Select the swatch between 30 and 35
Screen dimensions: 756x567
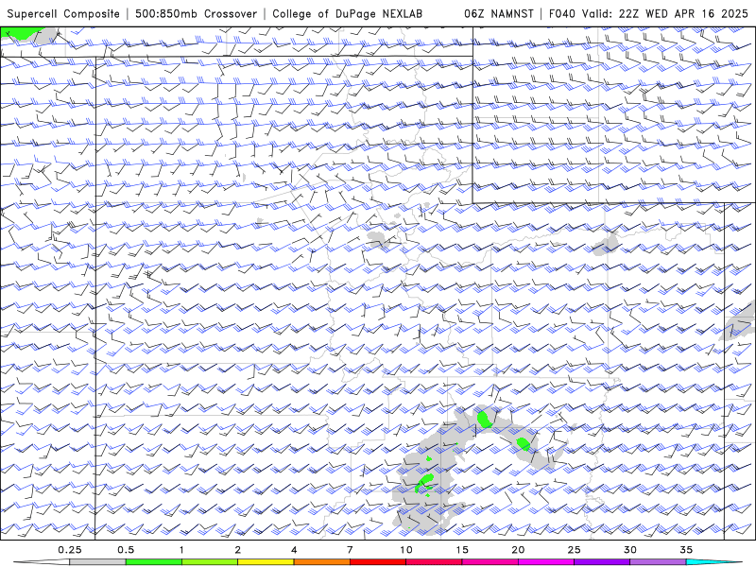tap(658, 562)
